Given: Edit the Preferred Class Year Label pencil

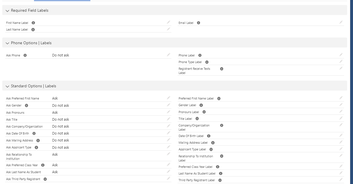Looking at the screenshot, I should click(341, 166).
